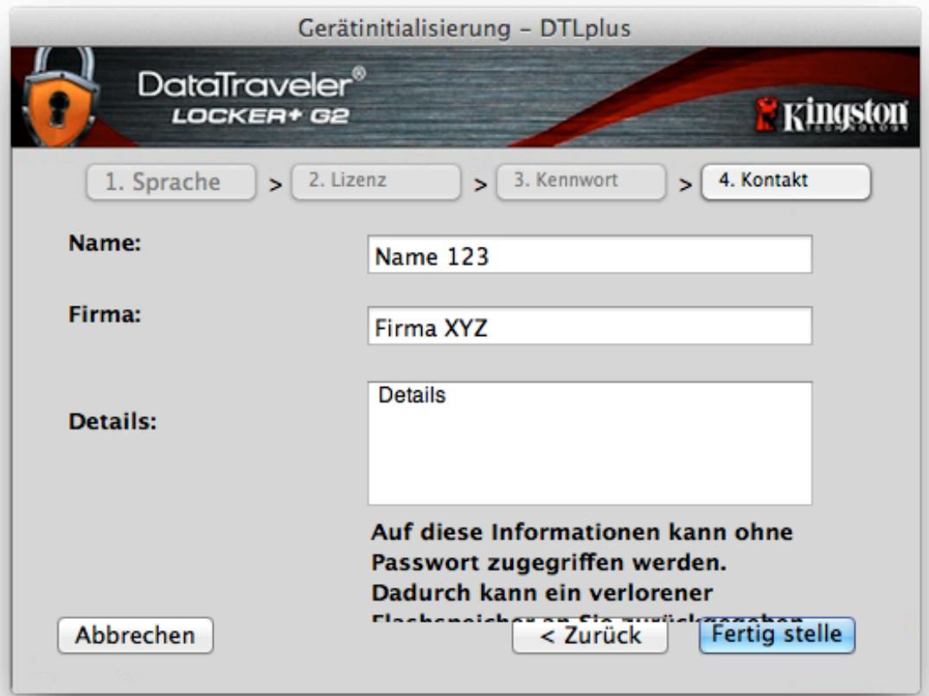Select the 3. Kennwort step tab
Viewport: 929px width, 696px height.
(580, 182)
